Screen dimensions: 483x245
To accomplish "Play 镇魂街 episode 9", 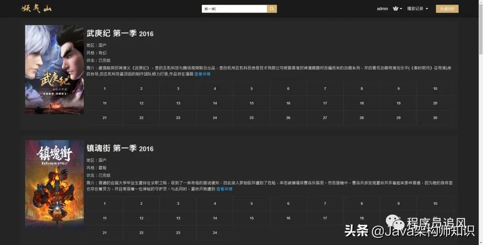I will [398, 203].
